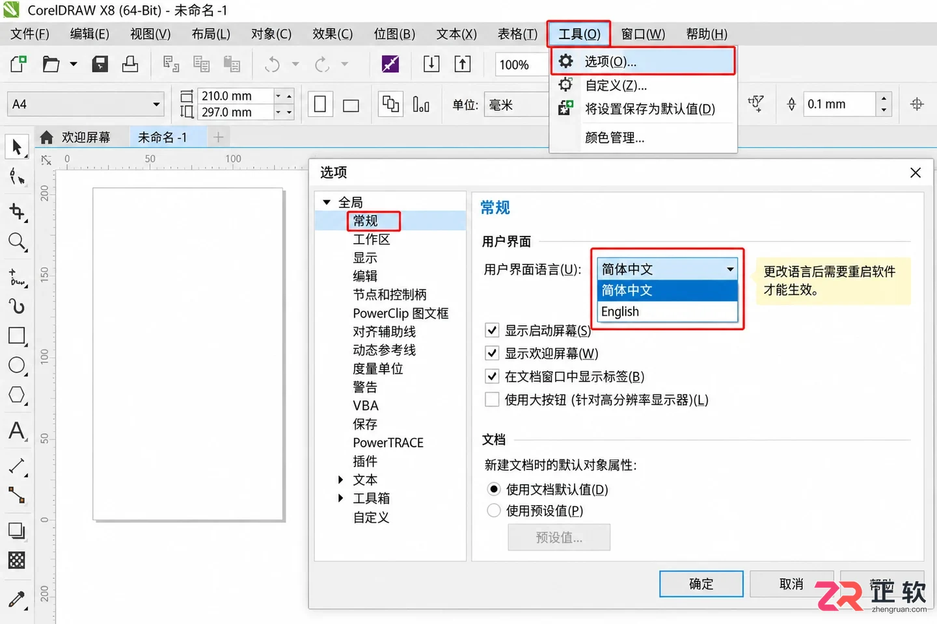The image size is (937, 624).
Task: Open the 用户界面语言 dropdown
Action: [x=667, y=269]
